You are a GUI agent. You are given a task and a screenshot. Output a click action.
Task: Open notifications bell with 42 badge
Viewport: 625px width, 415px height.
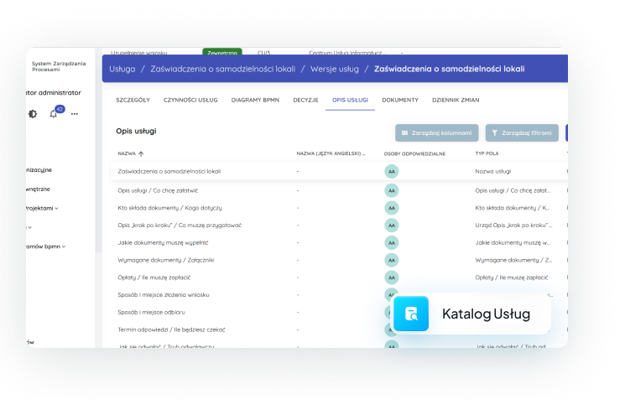coord(54,114)
